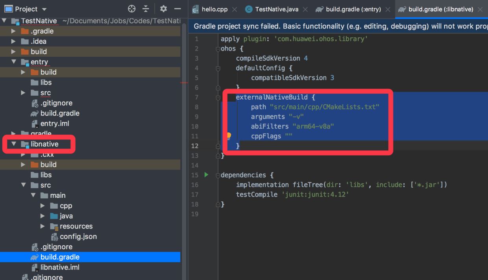Expand entry's src folder
Image resolution: width=488 pixels, height=280 pixels.
pos(23,93)
